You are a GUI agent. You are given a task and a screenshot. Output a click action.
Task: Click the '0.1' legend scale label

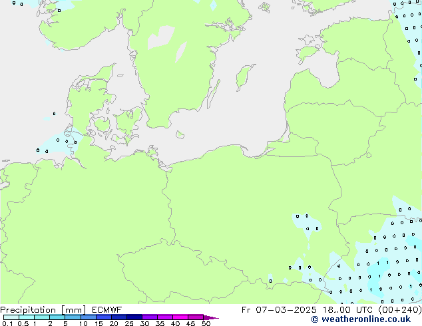click(7, 323)
